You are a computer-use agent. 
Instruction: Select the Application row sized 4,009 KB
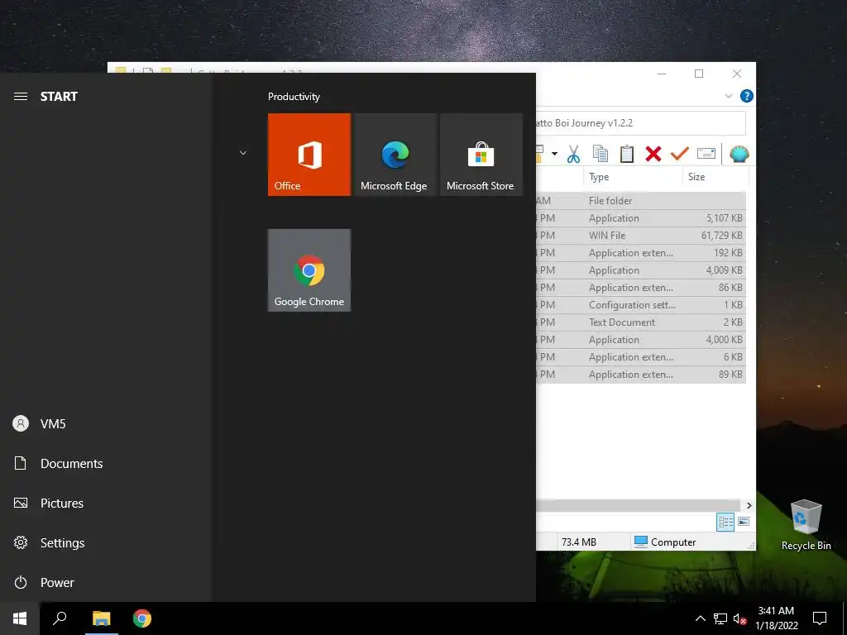click(641, 270)
